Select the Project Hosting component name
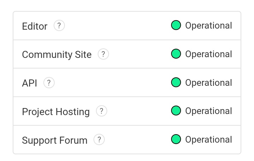 pyautogui.click(x=56, y=112)
